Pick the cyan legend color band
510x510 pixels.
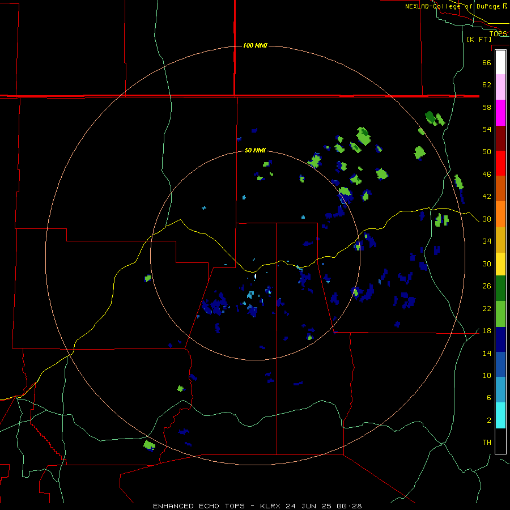(500, 415)
